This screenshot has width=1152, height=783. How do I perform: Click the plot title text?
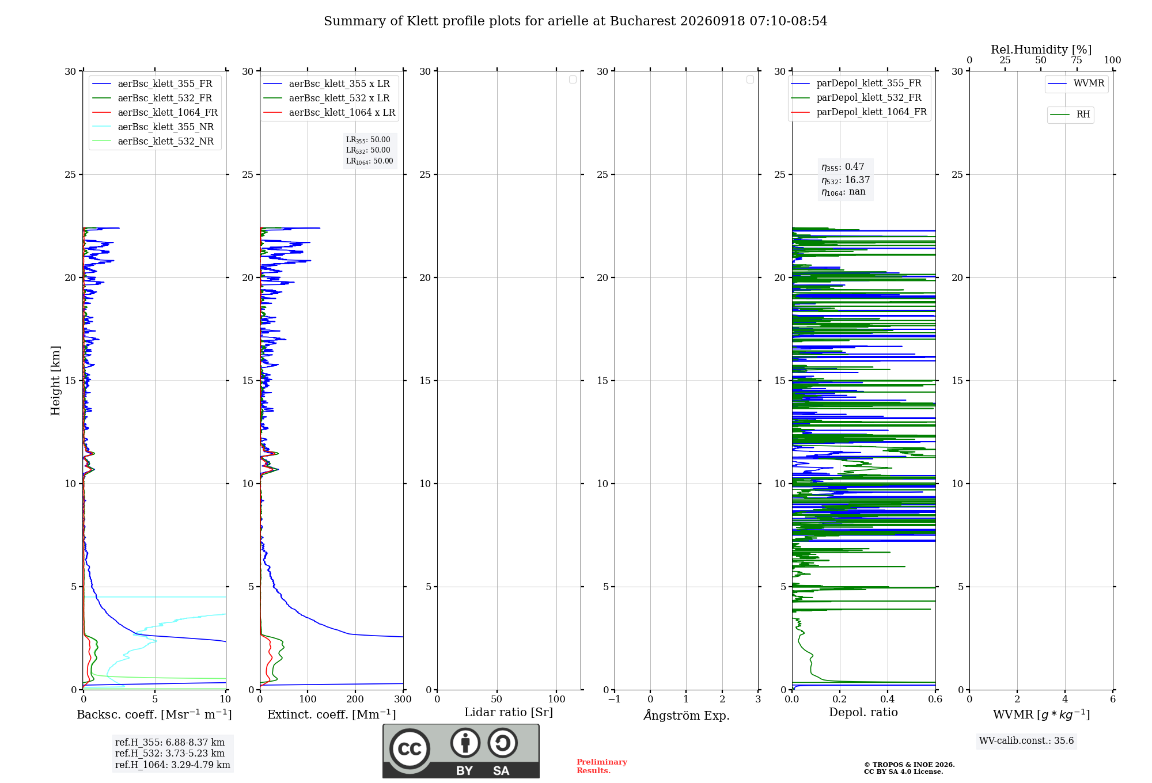pyautogui.click(x=575, y=21)
